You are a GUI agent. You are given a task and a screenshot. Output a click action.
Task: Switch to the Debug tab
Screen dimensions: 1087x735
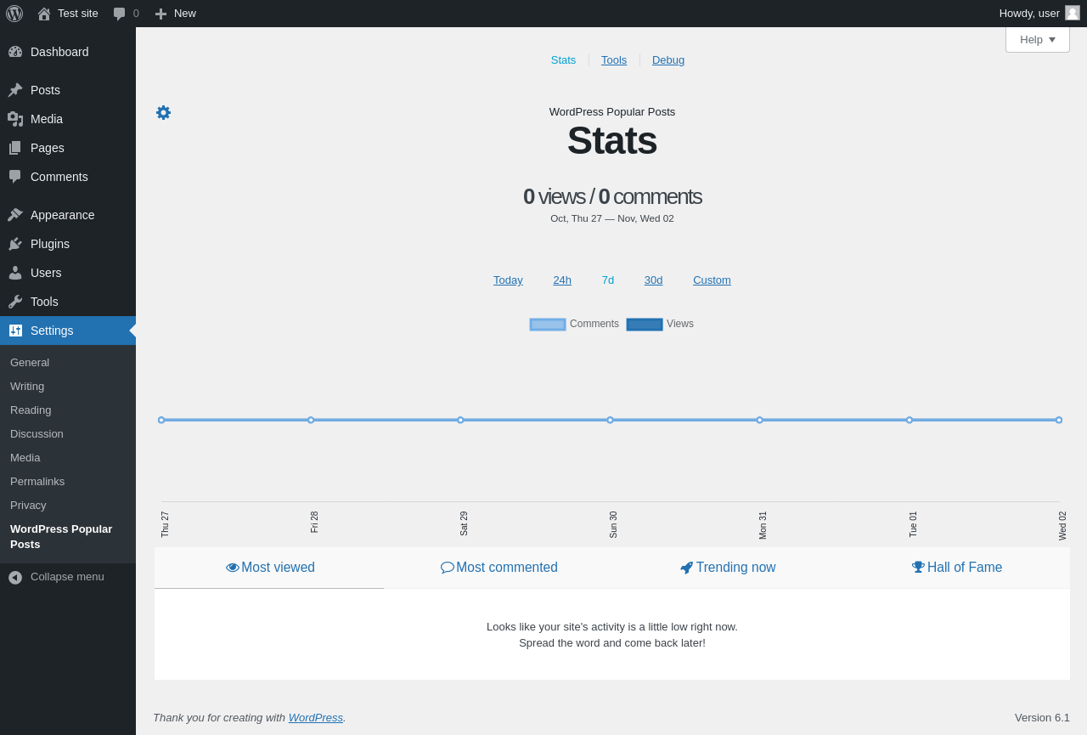click(x=668, y=60)
